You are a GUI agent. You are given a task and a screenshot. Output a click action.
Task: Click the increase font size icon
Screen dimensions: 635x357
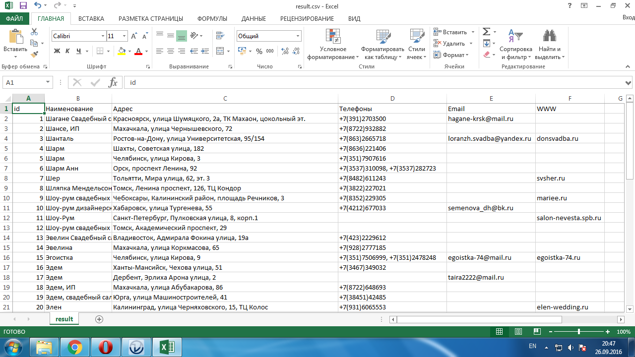coord(134,36)
